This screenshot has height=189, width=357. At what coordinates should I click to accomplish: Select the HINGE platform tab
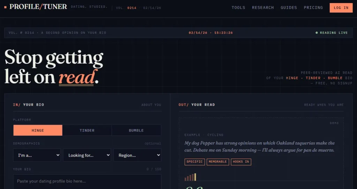(x=38, y=130)
